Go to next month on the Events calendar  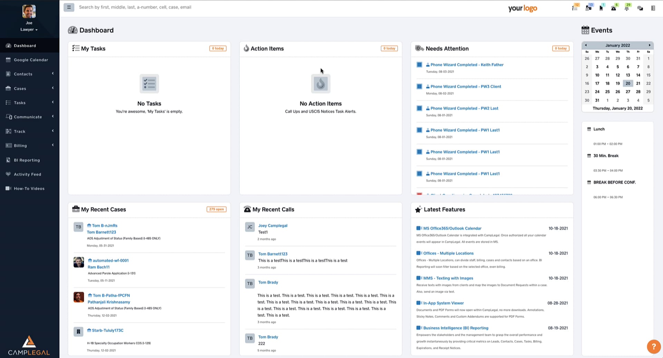650,45
